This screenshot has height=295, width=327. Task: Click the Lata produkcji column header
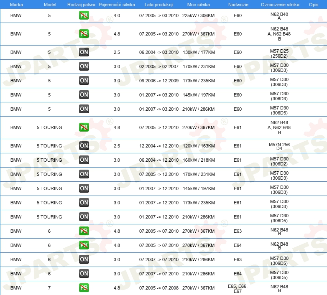(158, 4)
